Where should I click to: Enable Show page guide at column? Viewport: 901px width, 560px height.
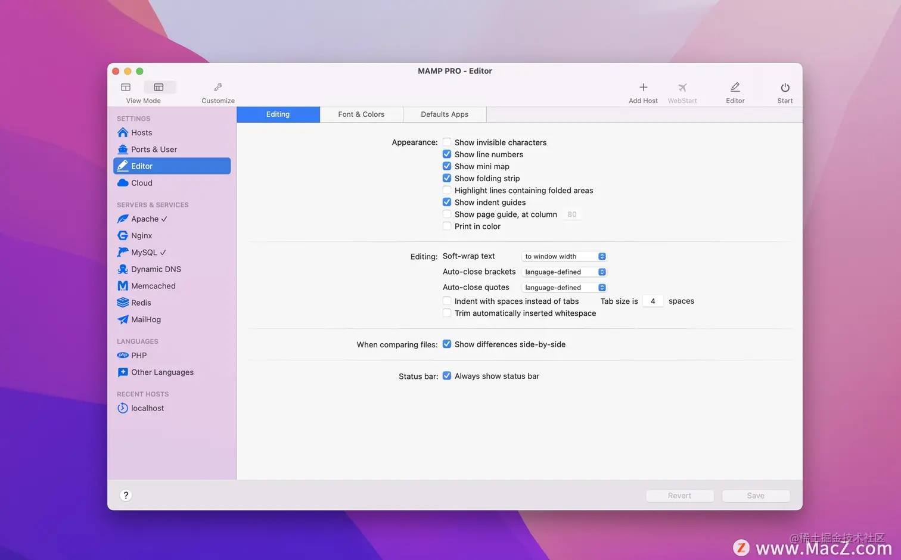coord(447,214)
